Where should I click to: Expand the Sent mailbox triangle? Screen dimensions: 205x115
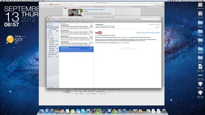[x=47, y=33]
